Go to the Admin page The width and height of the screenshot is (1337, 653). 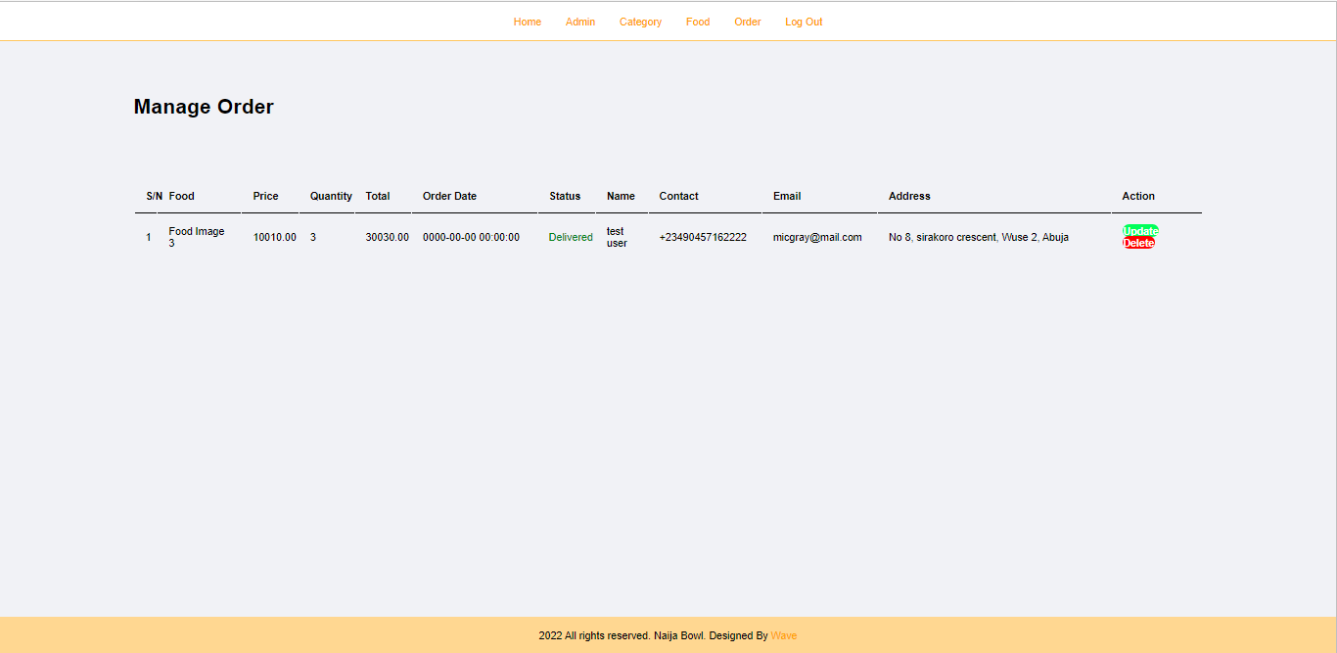(579, 22)
